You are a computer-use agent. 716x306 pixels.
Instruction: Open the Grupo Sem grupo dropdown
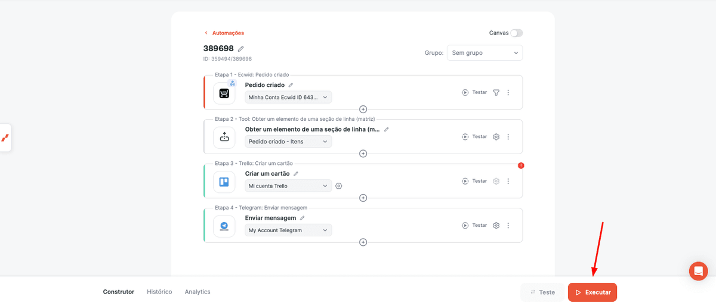484,53
